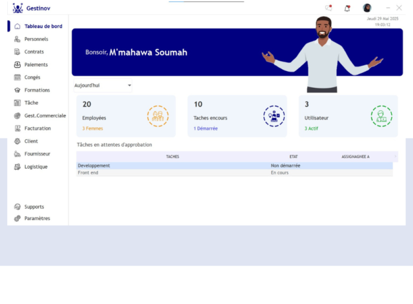The height and width of the screenshot is (304, 413).
Task: Go to Facturation menu item
Action: pos(37,128)
